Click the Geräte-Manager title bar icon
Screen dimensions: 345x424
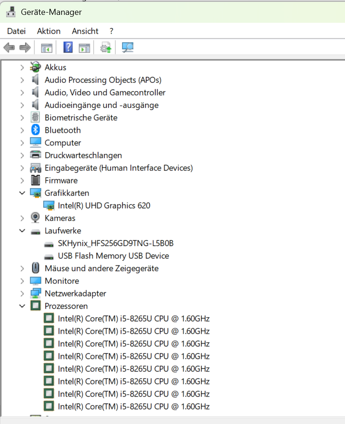pos(11,12)
